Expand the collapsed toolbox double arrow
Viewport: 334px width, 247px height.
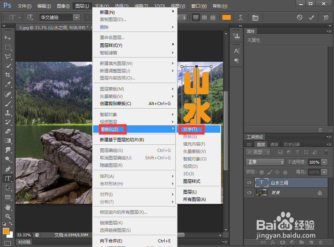point(4,26)
